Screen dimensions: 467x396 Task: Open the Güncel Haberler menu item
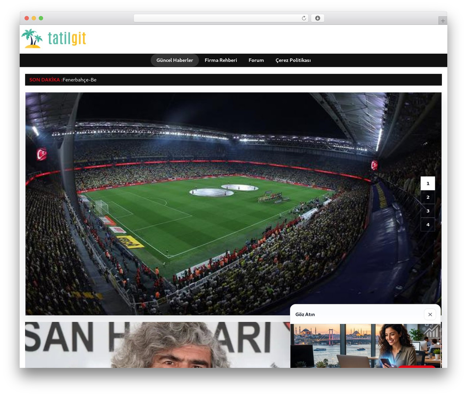tap(175, 60)
